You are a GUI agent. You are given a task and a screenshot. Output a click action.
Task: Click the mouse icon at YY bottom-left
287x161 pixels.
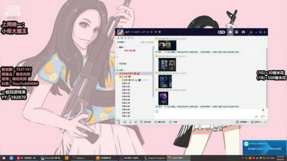tap(118, 122)
